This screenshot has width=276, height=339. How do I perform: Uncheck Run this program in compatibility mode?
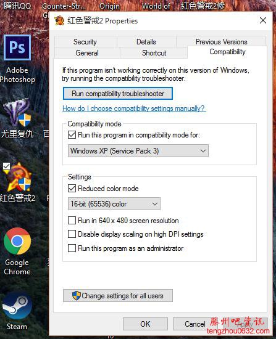72,135
